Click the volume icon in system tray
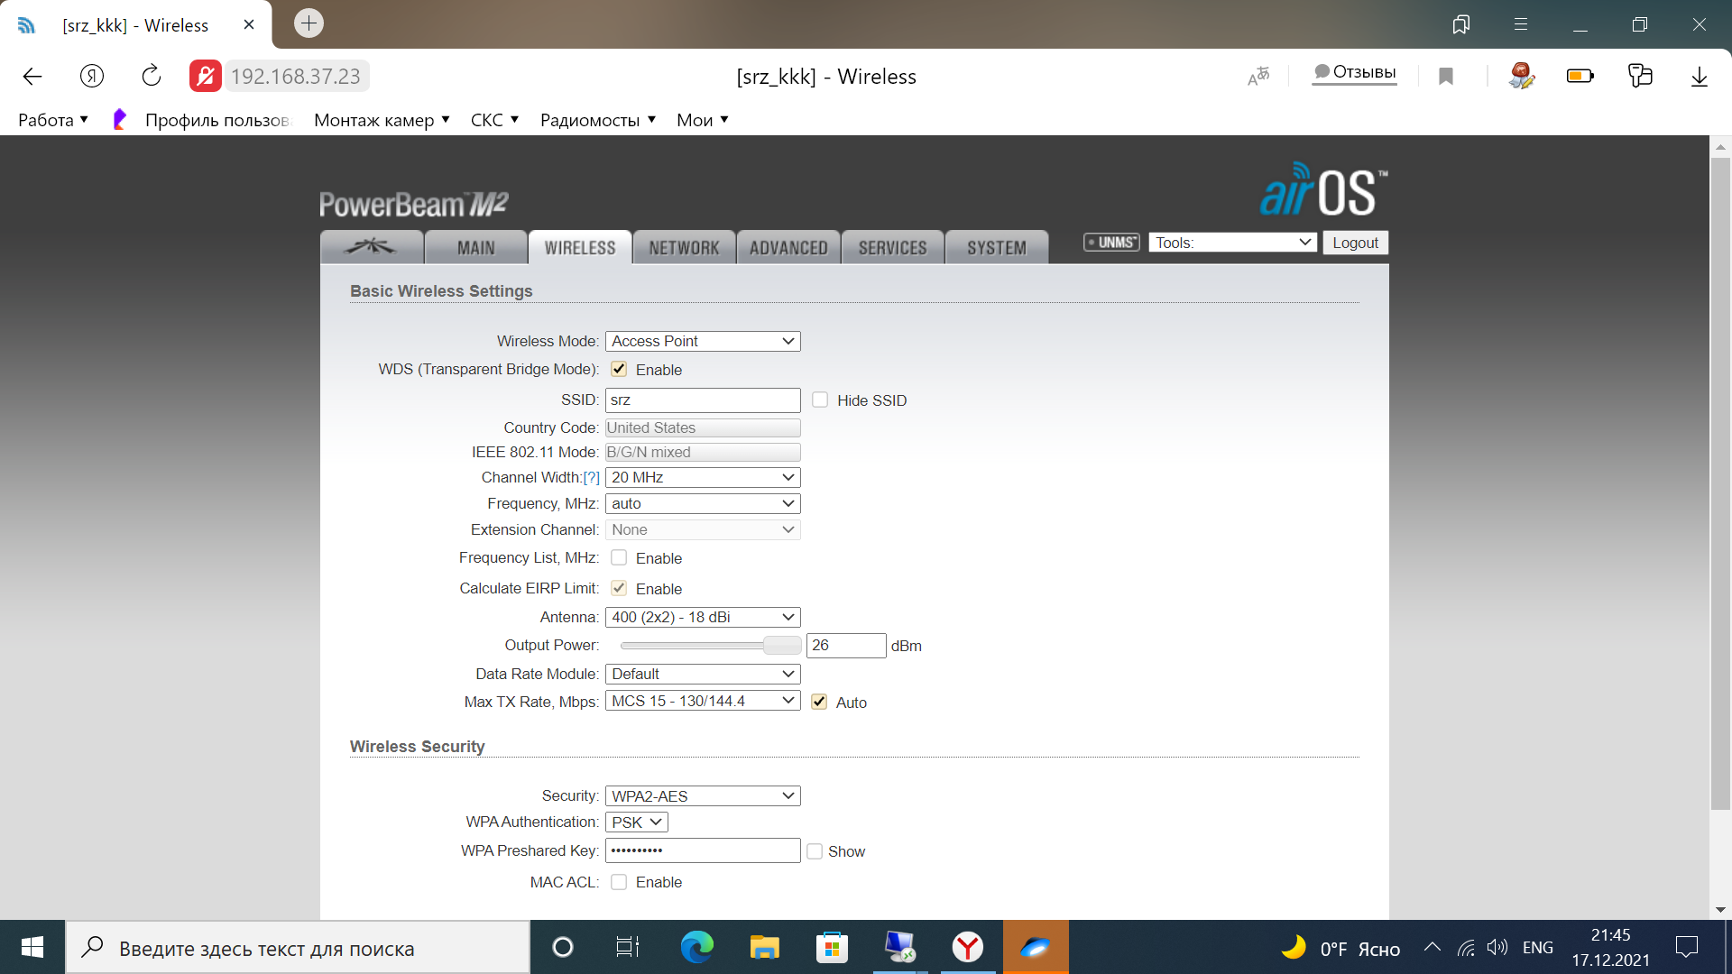 point(1497,947)
